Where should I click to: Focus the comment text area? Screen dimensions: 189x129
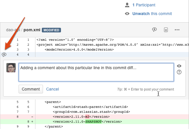point(96,72)
